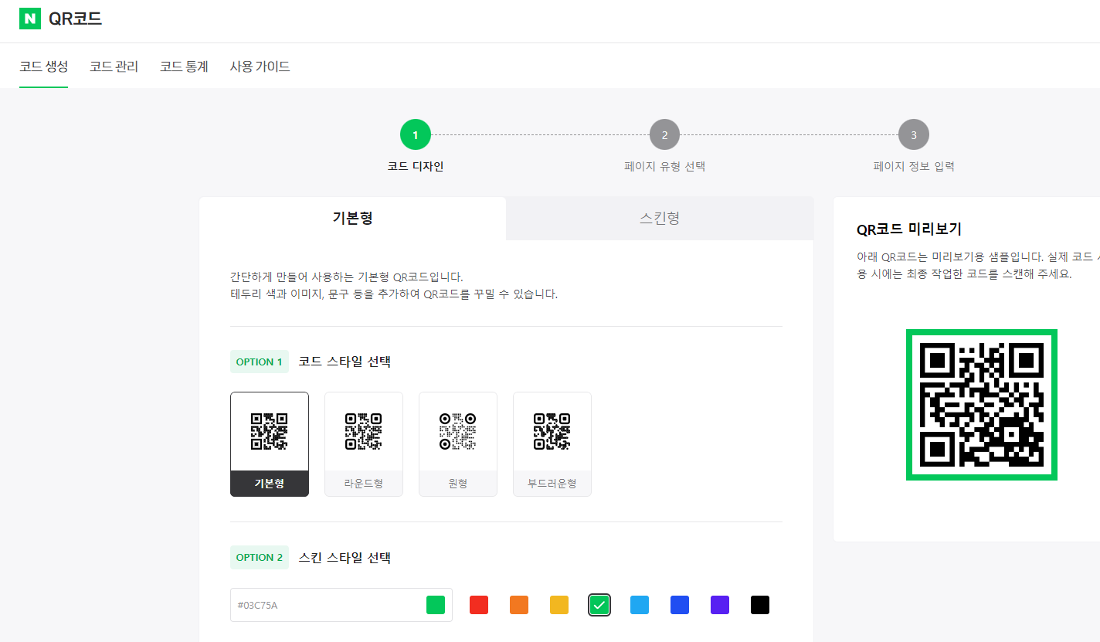This screenshot has height=642, width=1100.
Task: Go to 코드 통계
Action: [x=183, y=66]
